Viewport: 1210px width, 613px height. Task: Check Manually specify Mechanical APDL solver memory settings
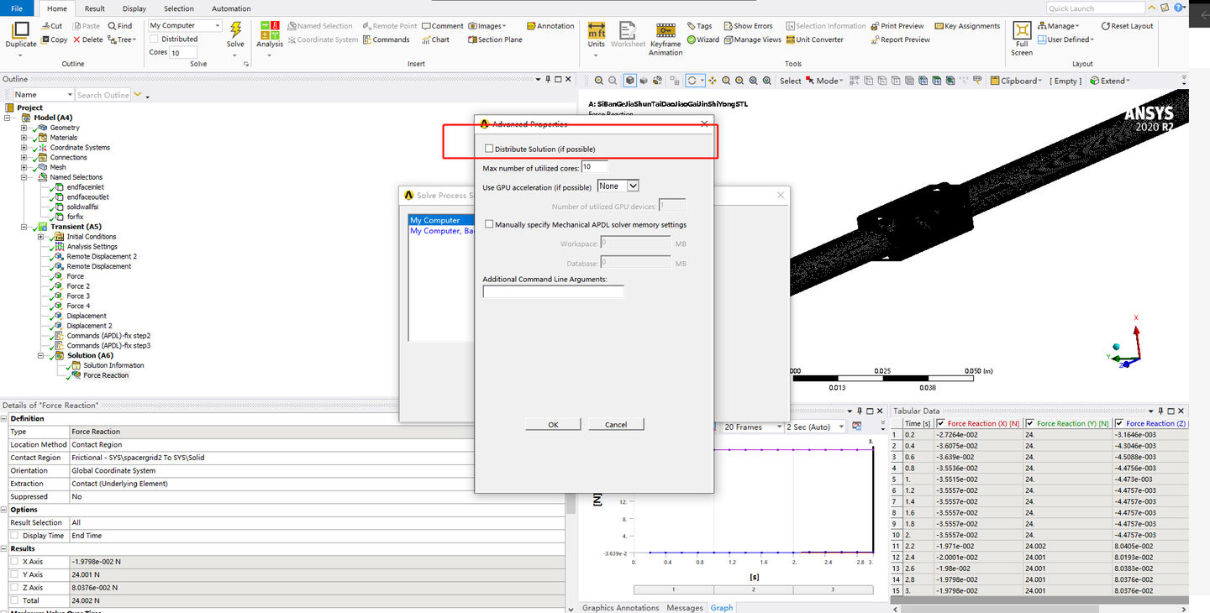coord(489,223)
